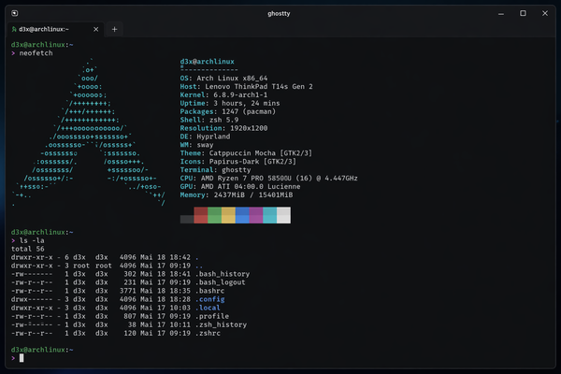Click 'total 56' output line
This screenshot has width=561, height=374.
point(28,249)
